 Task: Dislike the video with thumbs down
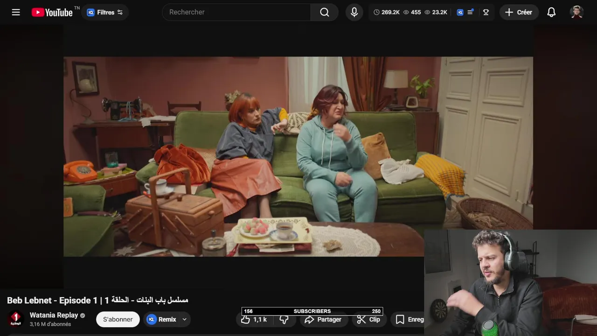(x=284, y=319)
